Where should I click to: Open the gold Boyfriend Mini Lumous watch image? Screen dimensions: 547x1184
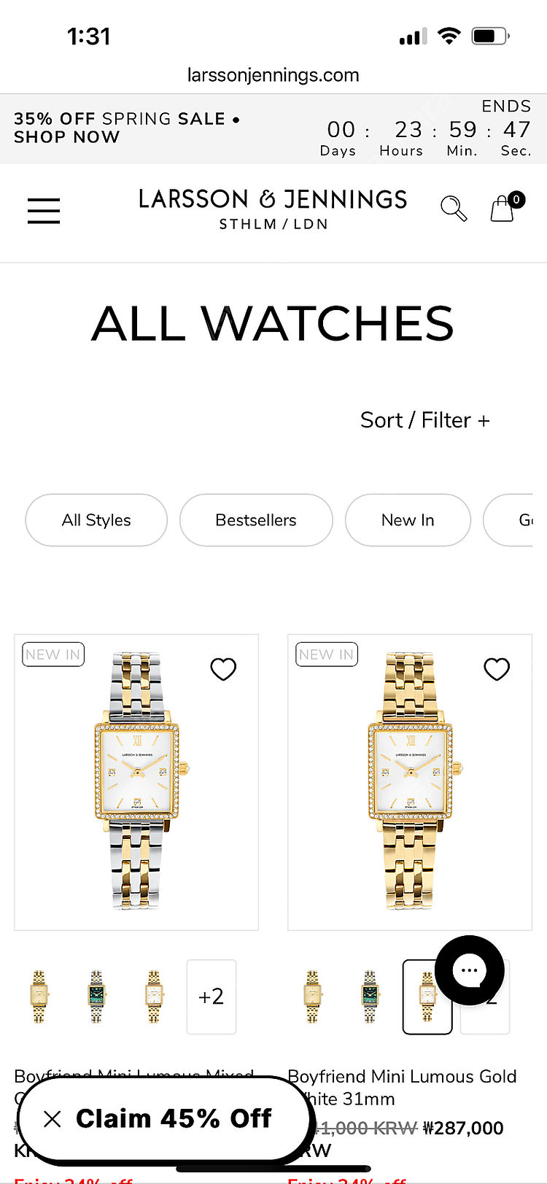pyautogui.click(x=410, y=782)
